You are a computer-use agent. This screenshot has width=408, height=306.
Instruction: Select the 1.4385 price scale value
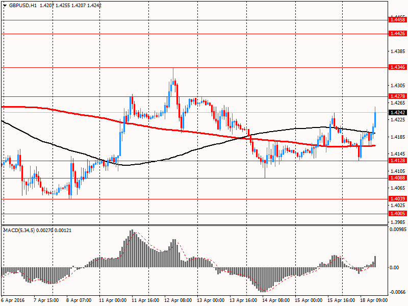(398, 52)
